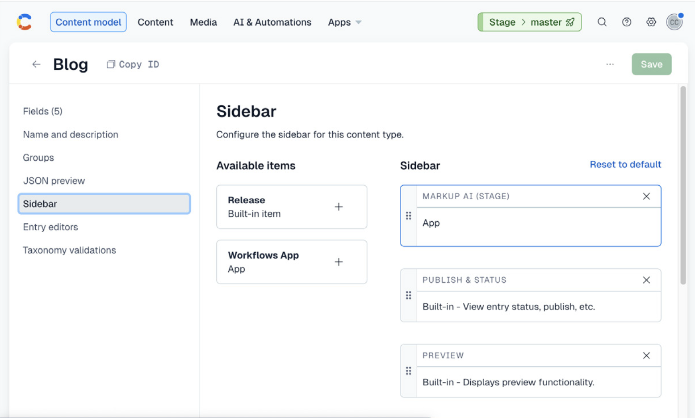Click the help question mark icon
695x418 pixels.
click(x=627, y=22)
